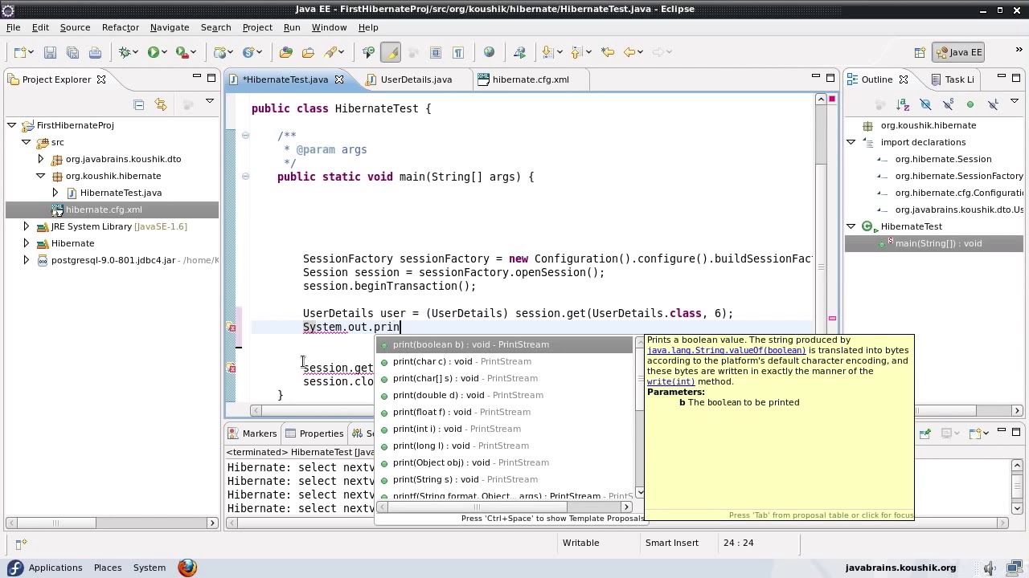Image resolution: width=1029 pixels, height=578 pixels.
Task: Click the Save All toolbar icon
Action: [x=72, y=52]
